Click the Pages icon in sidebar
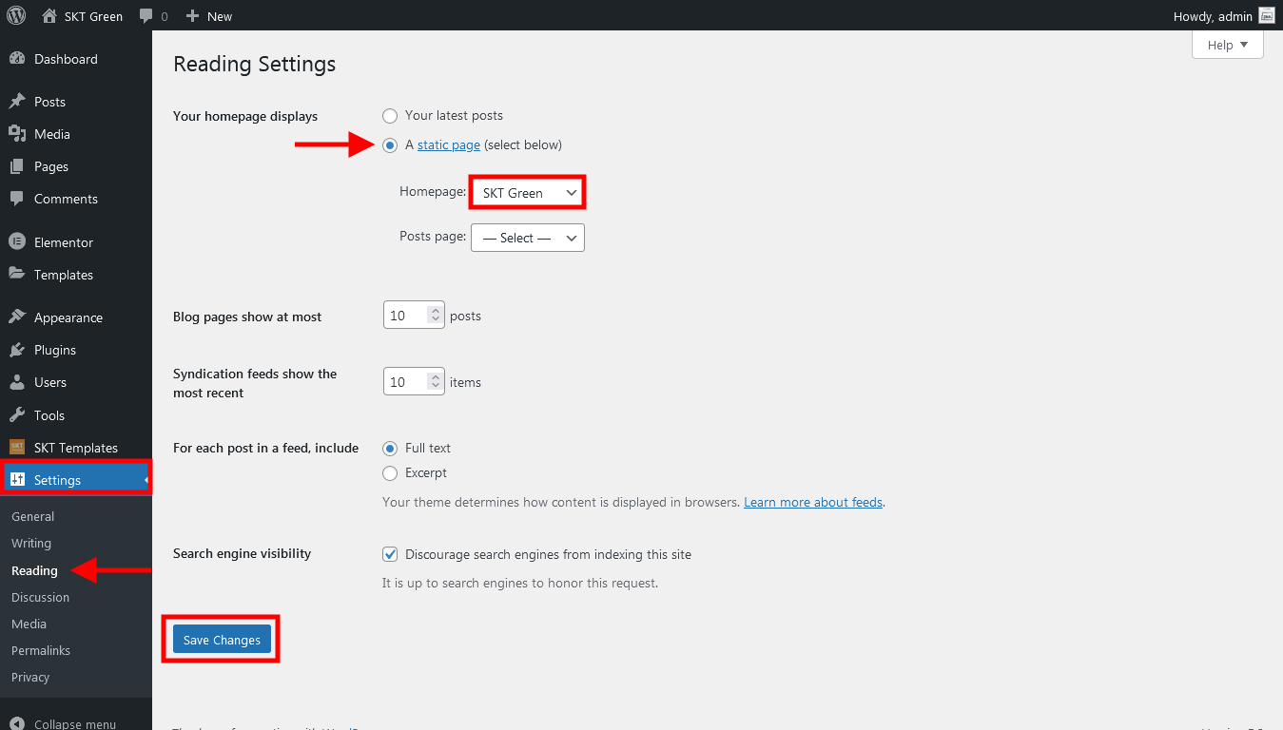The width and height of the screenshot is (1283, 730). point(17,166)
